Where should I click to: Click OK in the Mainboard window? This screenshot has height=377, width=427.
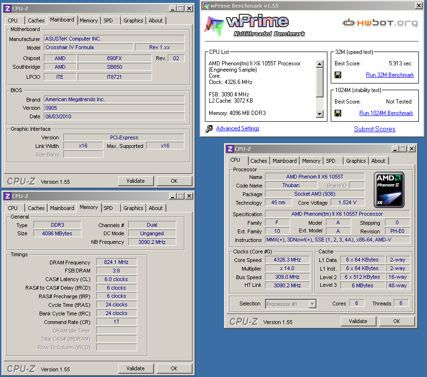point(174,181)
